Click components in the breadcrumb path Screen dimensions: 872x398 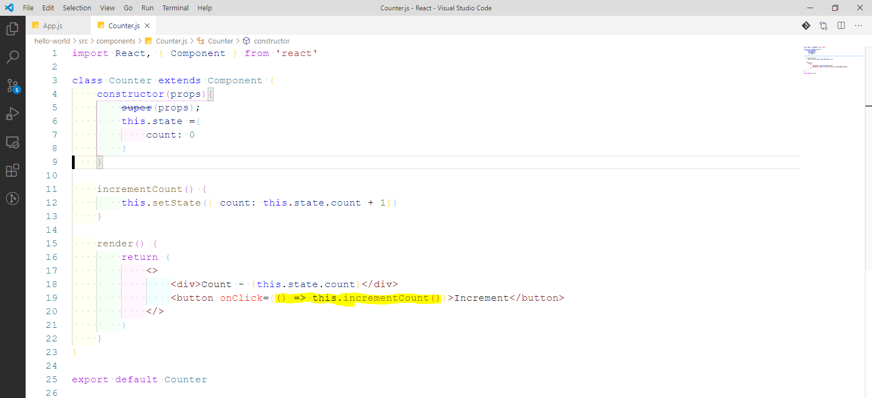coord(116,41)
